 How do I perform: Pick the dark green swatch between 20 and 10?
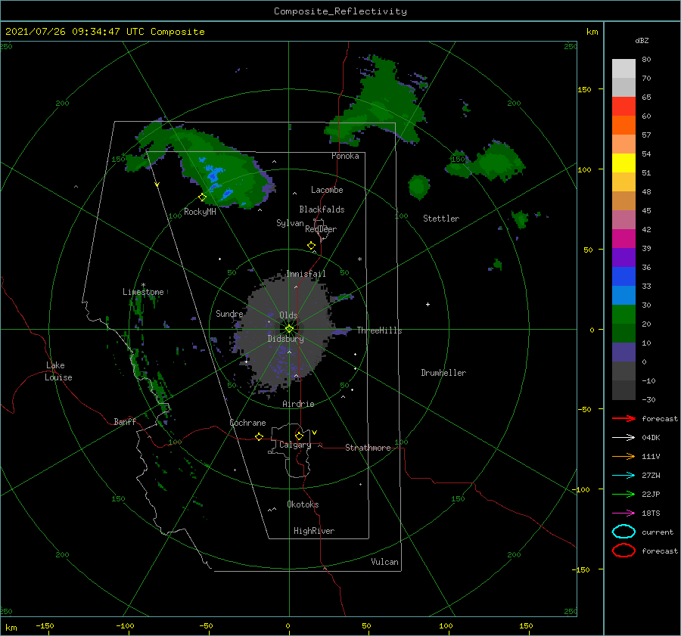coord(623,333)
